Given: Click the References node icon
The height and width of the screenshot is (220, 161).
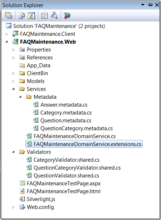Looking at the screenshot, I should click(x=22, y=57).
